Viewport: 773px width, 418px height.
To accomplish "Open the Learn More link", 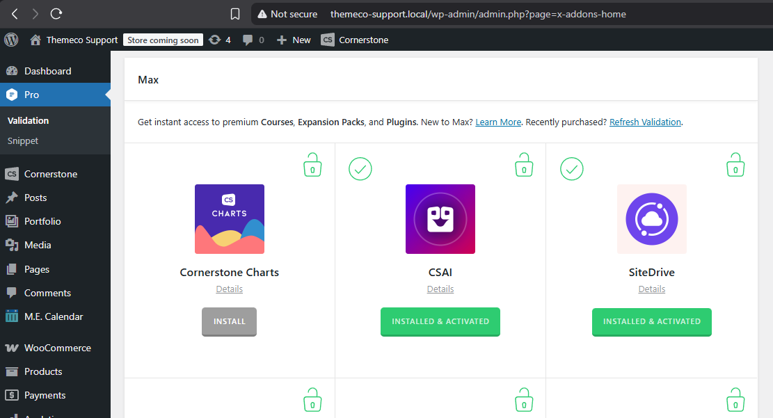I will pos(498,122).
